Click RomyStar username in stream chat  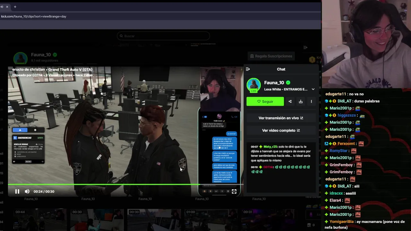coord(338,151)
